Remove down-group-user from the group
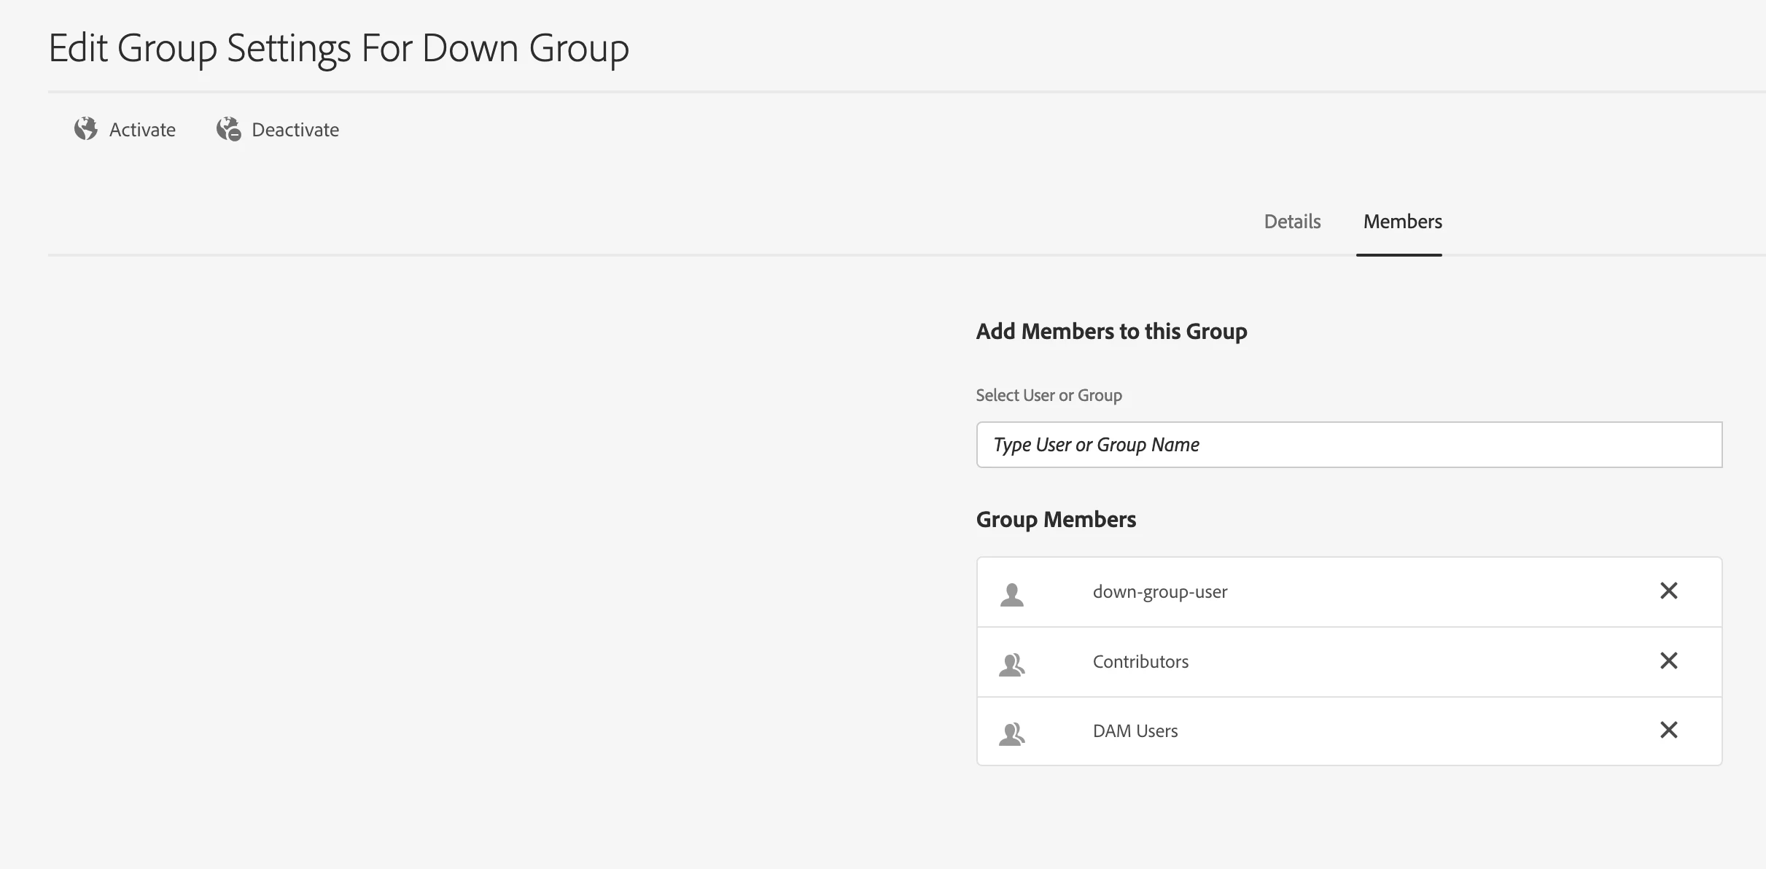Viewport: 1766px width, 869px height. tap(1668, 591)
